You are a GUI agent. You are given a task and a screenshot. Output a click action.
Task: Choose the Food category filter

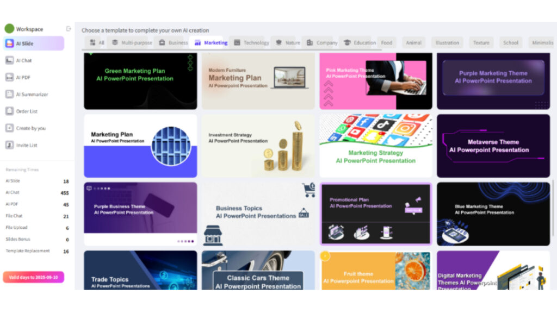coord(386,43)
